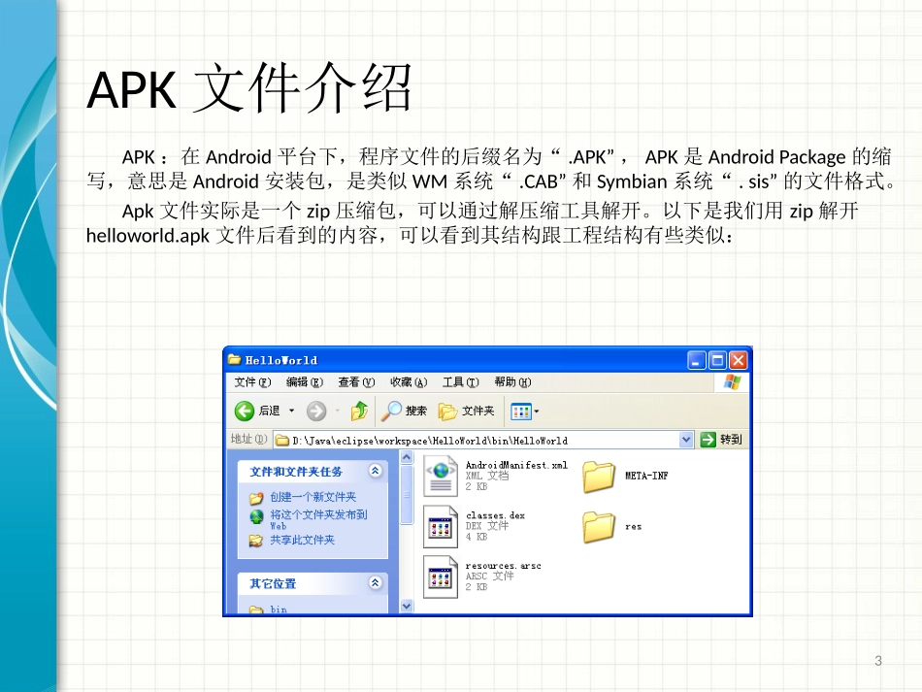
Task: Click the side pane scrollbar thumb
Action: (407, 494)
